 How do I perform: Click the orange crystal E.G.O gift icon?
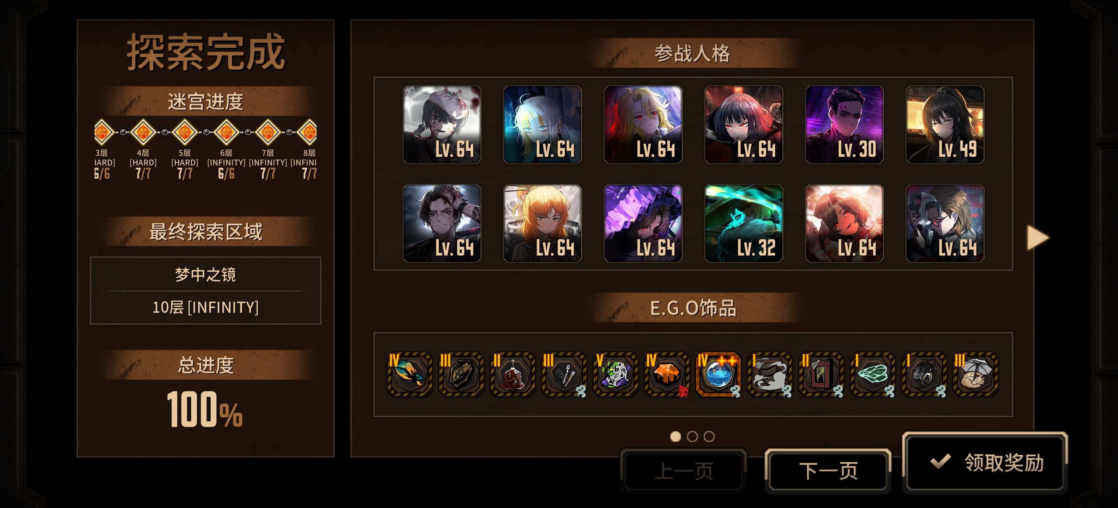667,374
